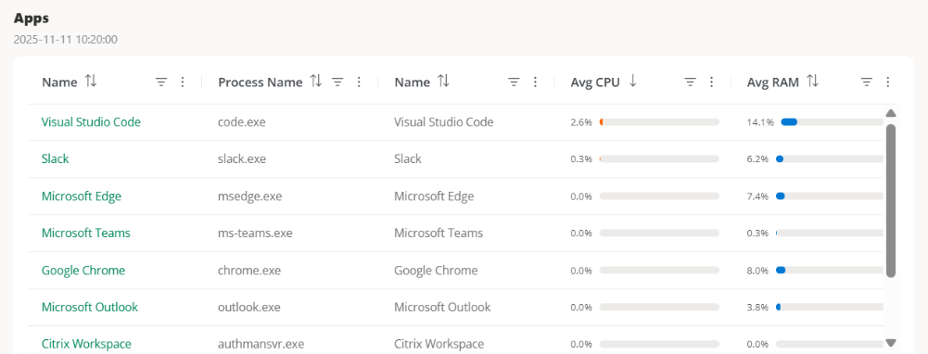Open filter for Process Name column

coord(337,82)
